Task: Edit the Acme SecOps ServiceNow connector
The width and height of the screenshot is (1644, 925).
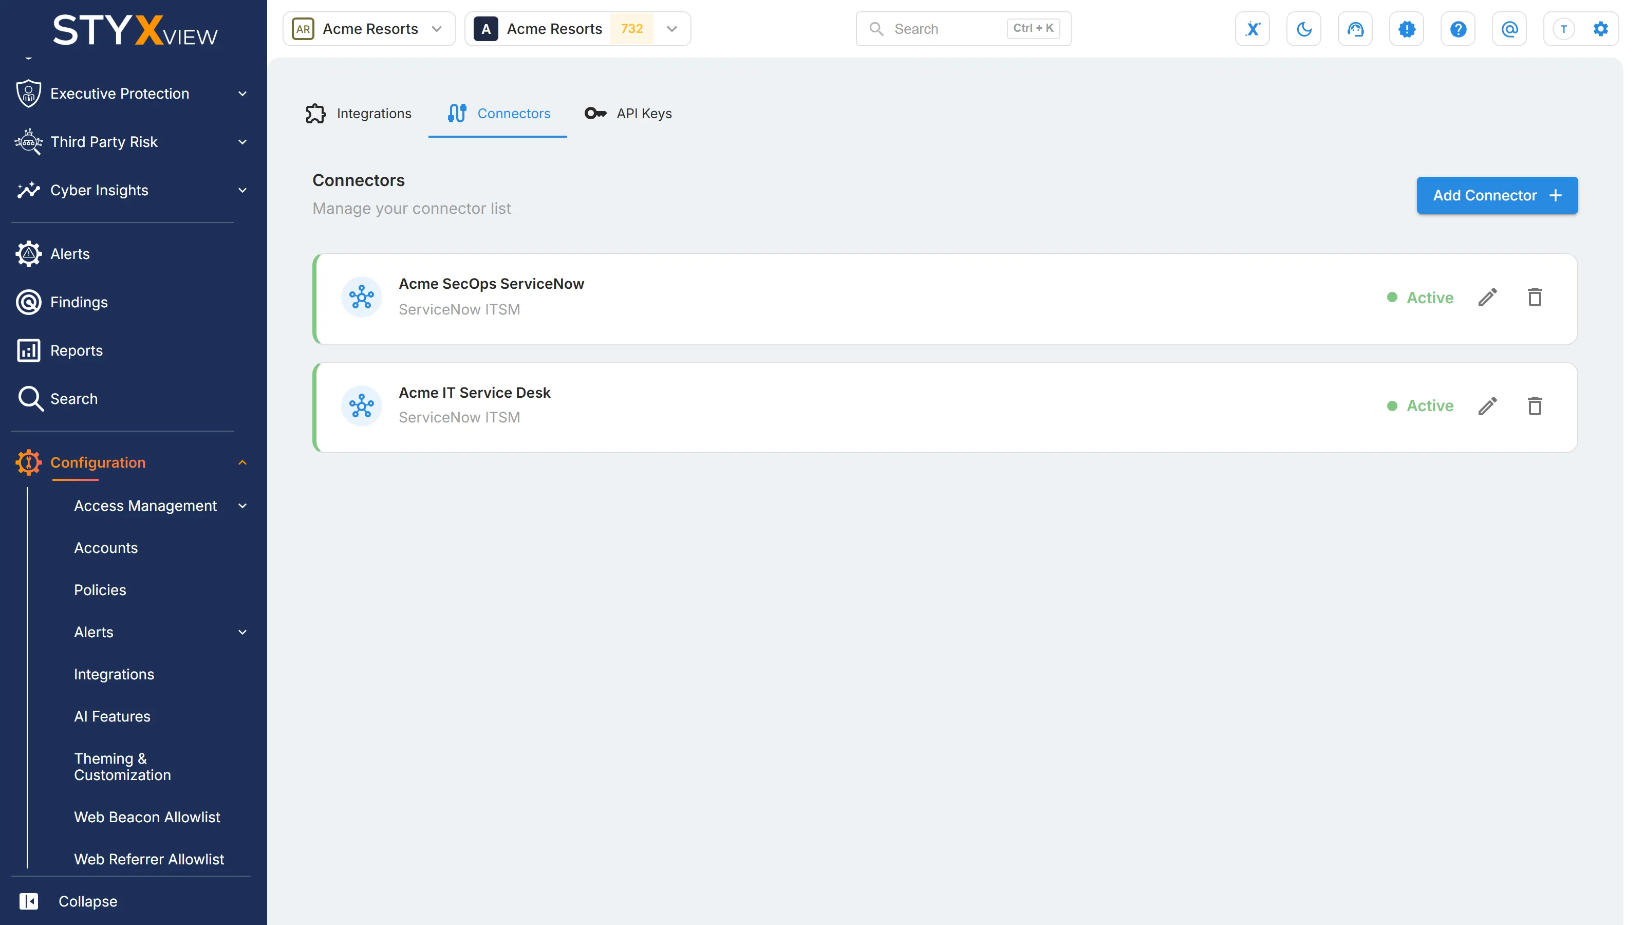Action: click(1487, 298)
